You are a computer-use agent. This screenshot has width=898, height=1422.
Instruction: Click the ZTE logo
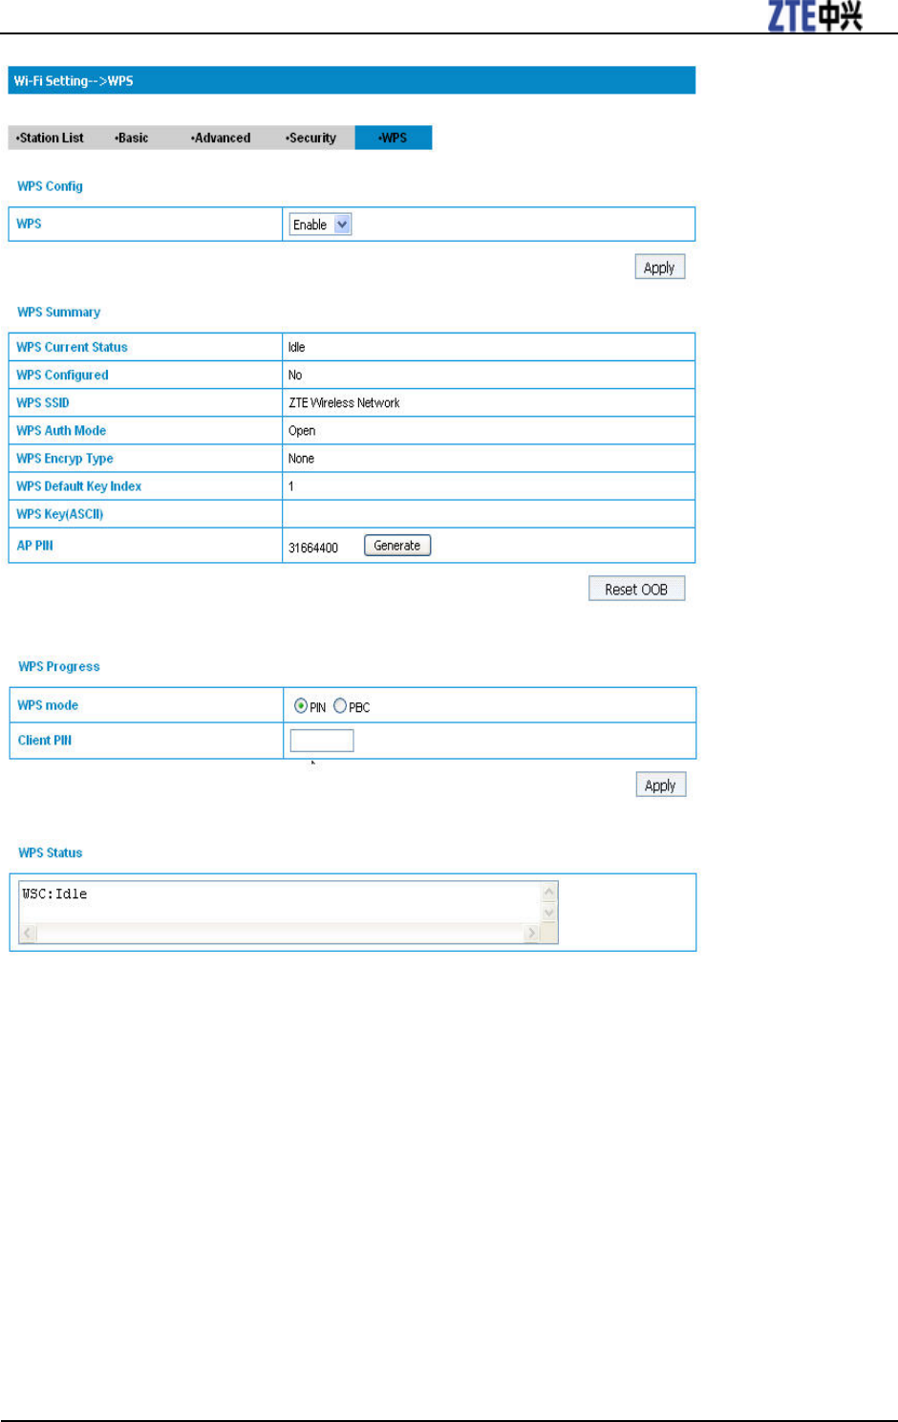(x=816, y=16)
